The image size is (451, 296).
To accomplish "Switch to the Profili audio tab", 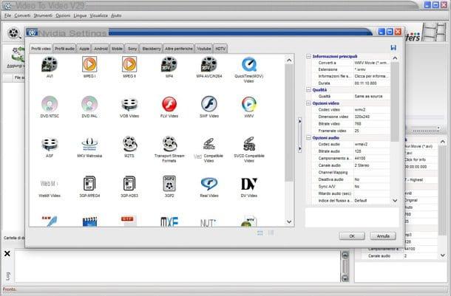I will click(65, 49).
